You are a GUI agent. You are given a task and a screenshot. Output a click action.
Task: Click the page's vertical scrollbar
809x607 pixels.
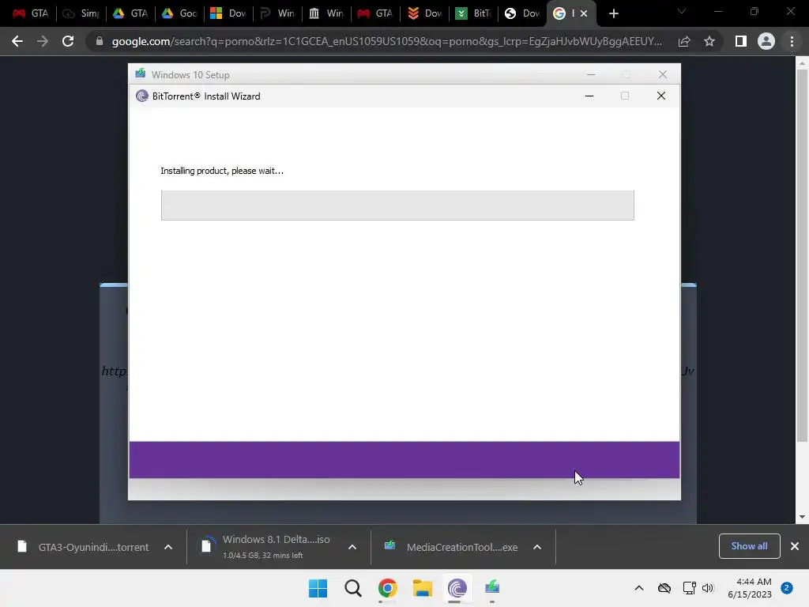coord(802,255)
